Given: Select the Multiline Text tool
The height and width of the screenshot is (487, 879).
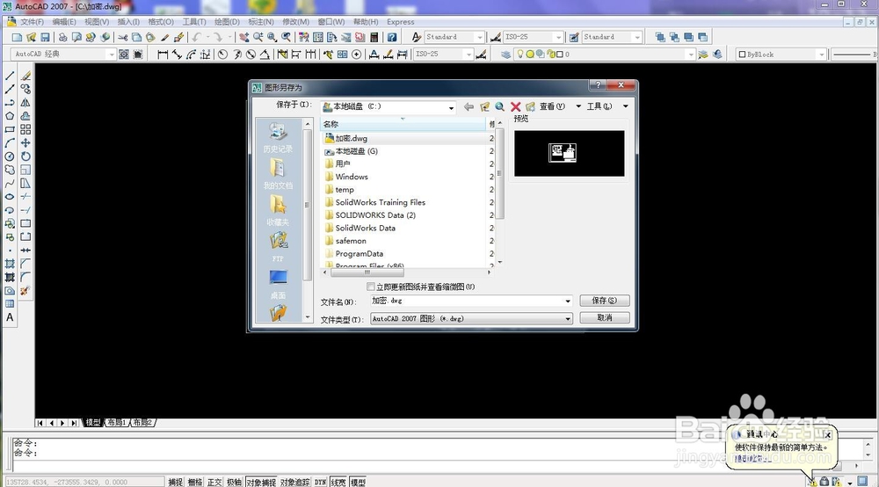Looking at the screenshot, I should pos(10,317).
